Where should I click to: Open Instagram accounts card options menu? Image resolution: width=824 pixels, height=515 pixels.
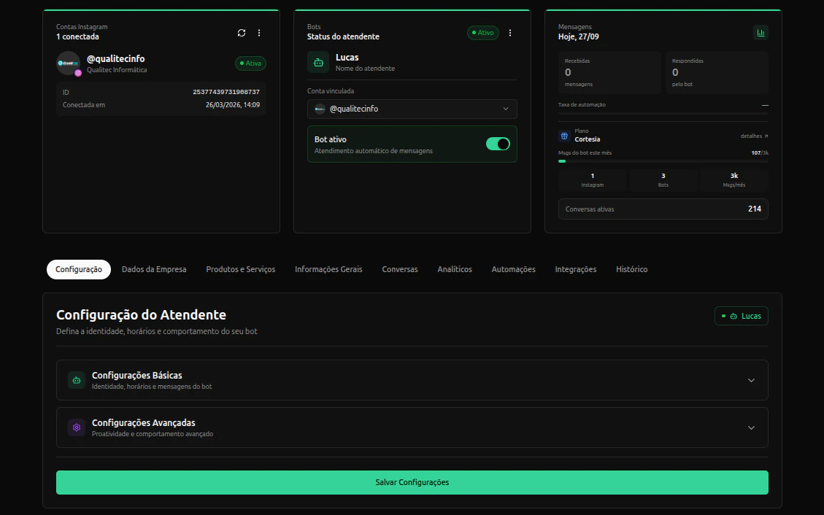coord(259,33)
